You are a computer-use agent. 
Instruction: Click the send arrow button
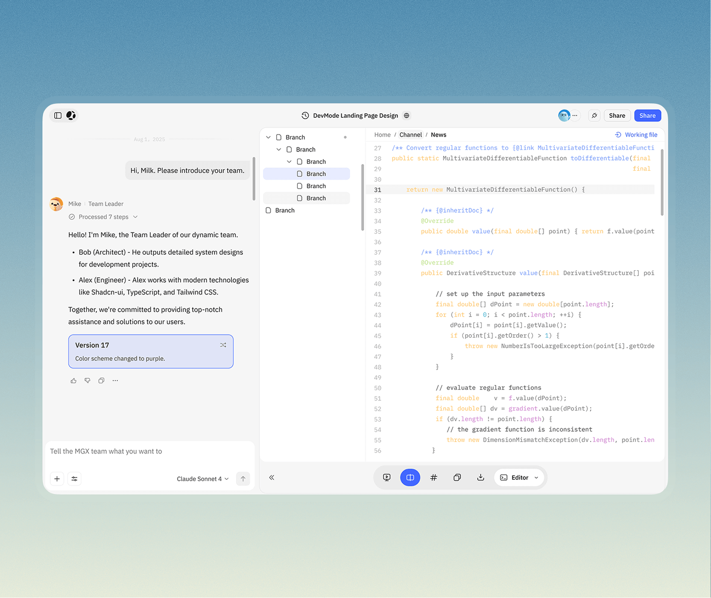[243, 478]
